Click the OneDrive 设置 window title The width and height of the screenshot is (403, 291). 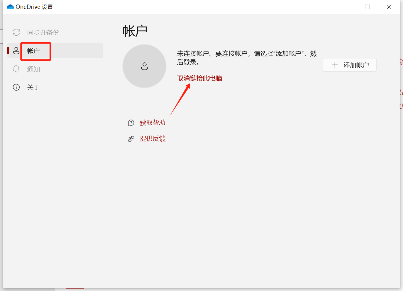pyautogui.click(x=34, y=7)
